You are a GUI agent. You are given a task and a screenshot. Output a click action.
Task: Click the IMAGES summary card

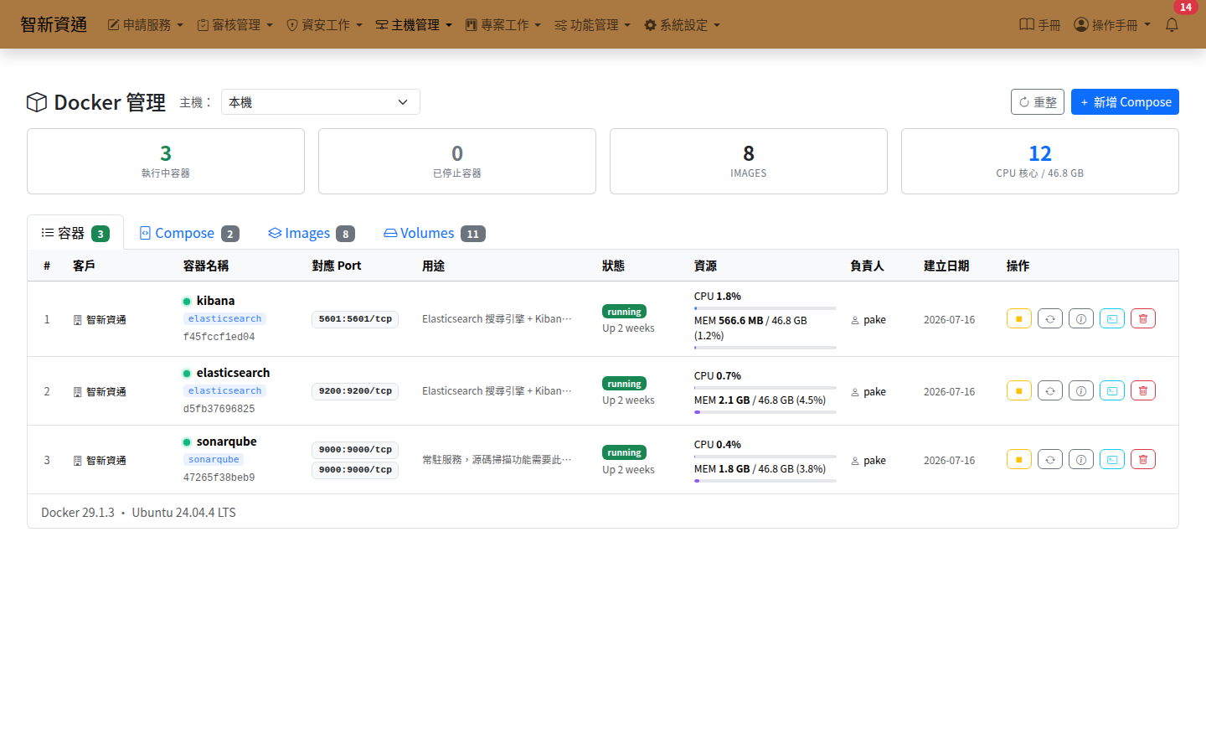pos(749,161)
